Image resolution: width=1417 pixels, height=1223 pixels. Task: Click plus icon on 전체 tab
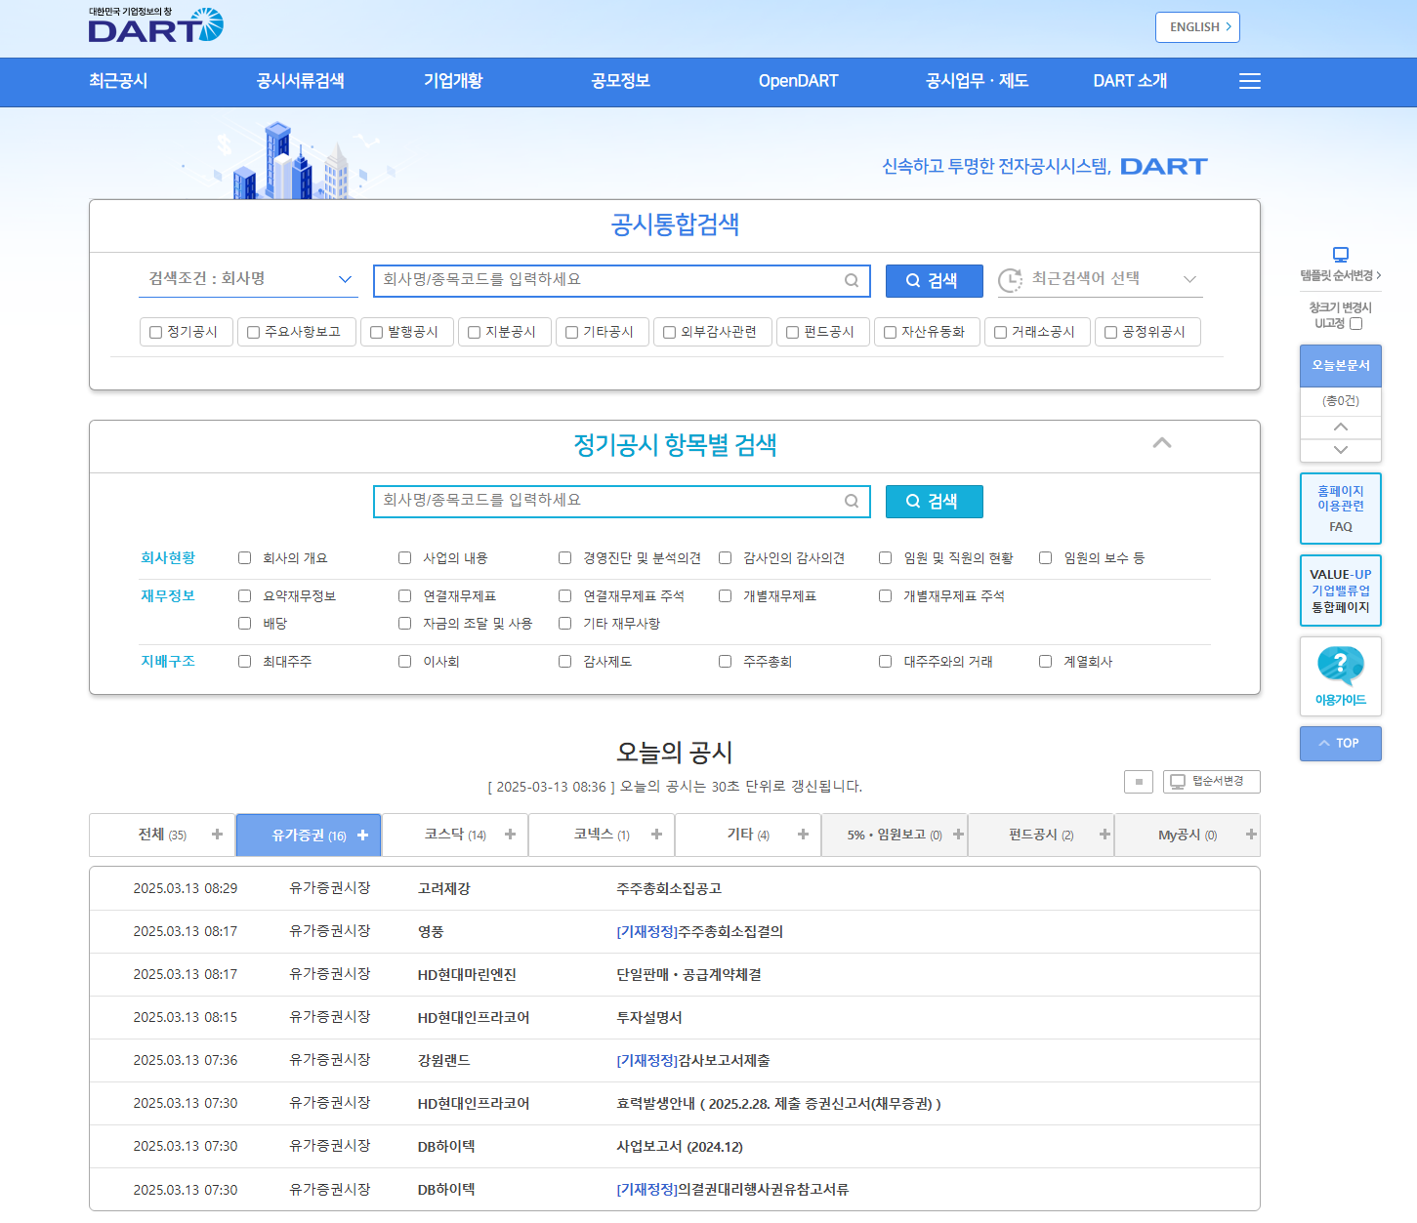click(x=217, y=835)
